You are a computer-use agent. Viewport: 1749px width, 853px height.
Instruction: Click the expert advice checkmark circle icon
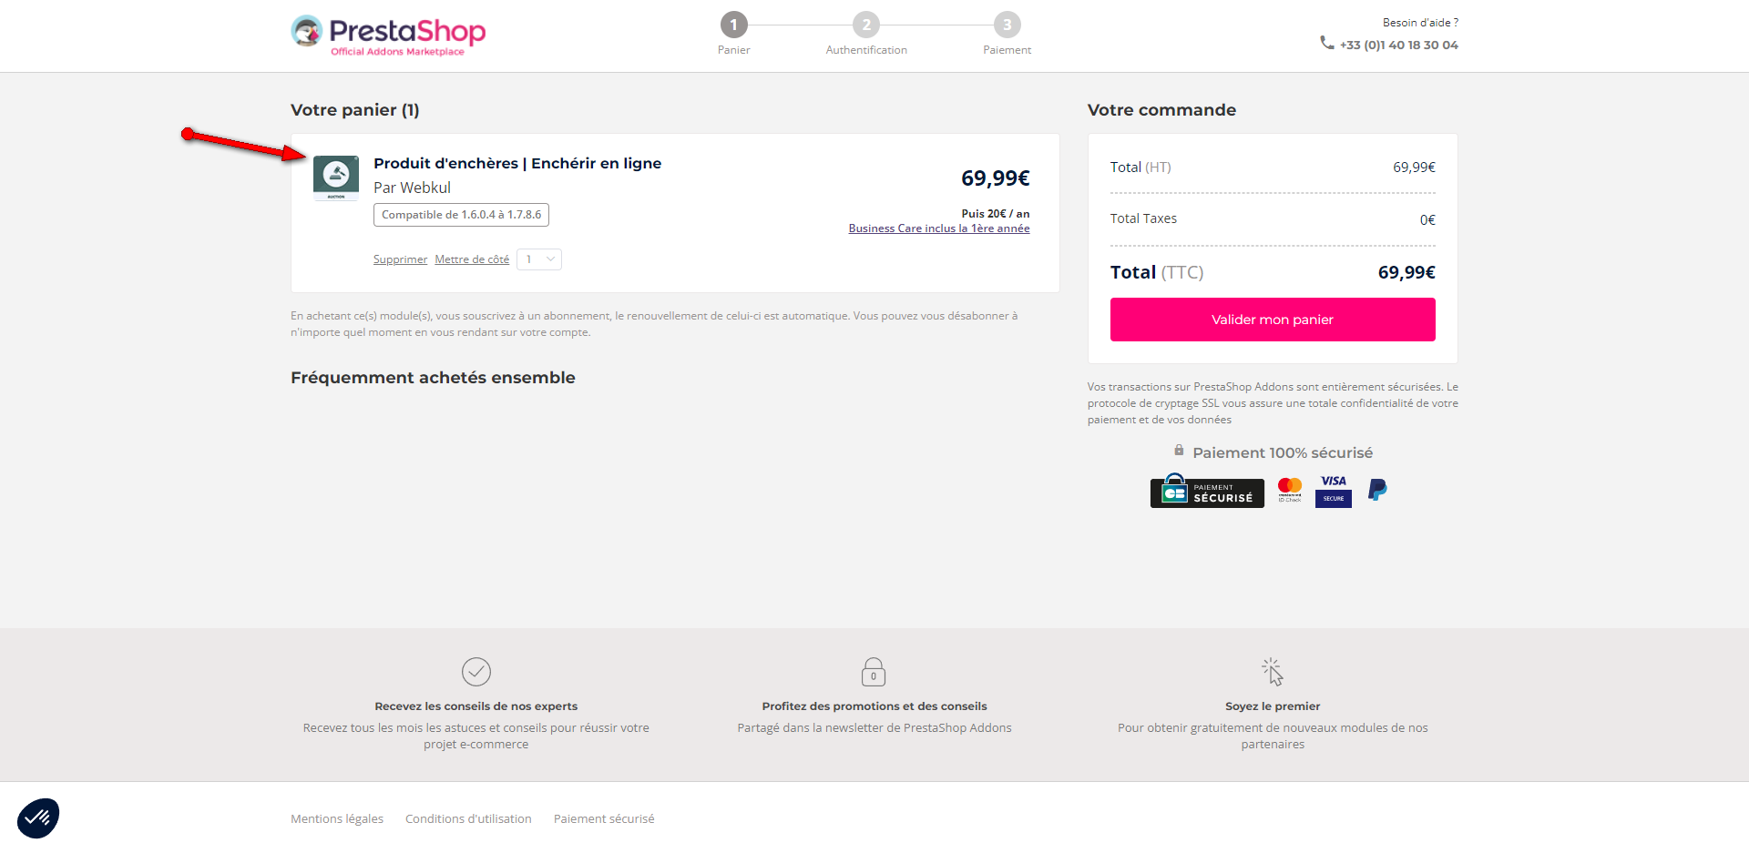(x=476, y=672)
